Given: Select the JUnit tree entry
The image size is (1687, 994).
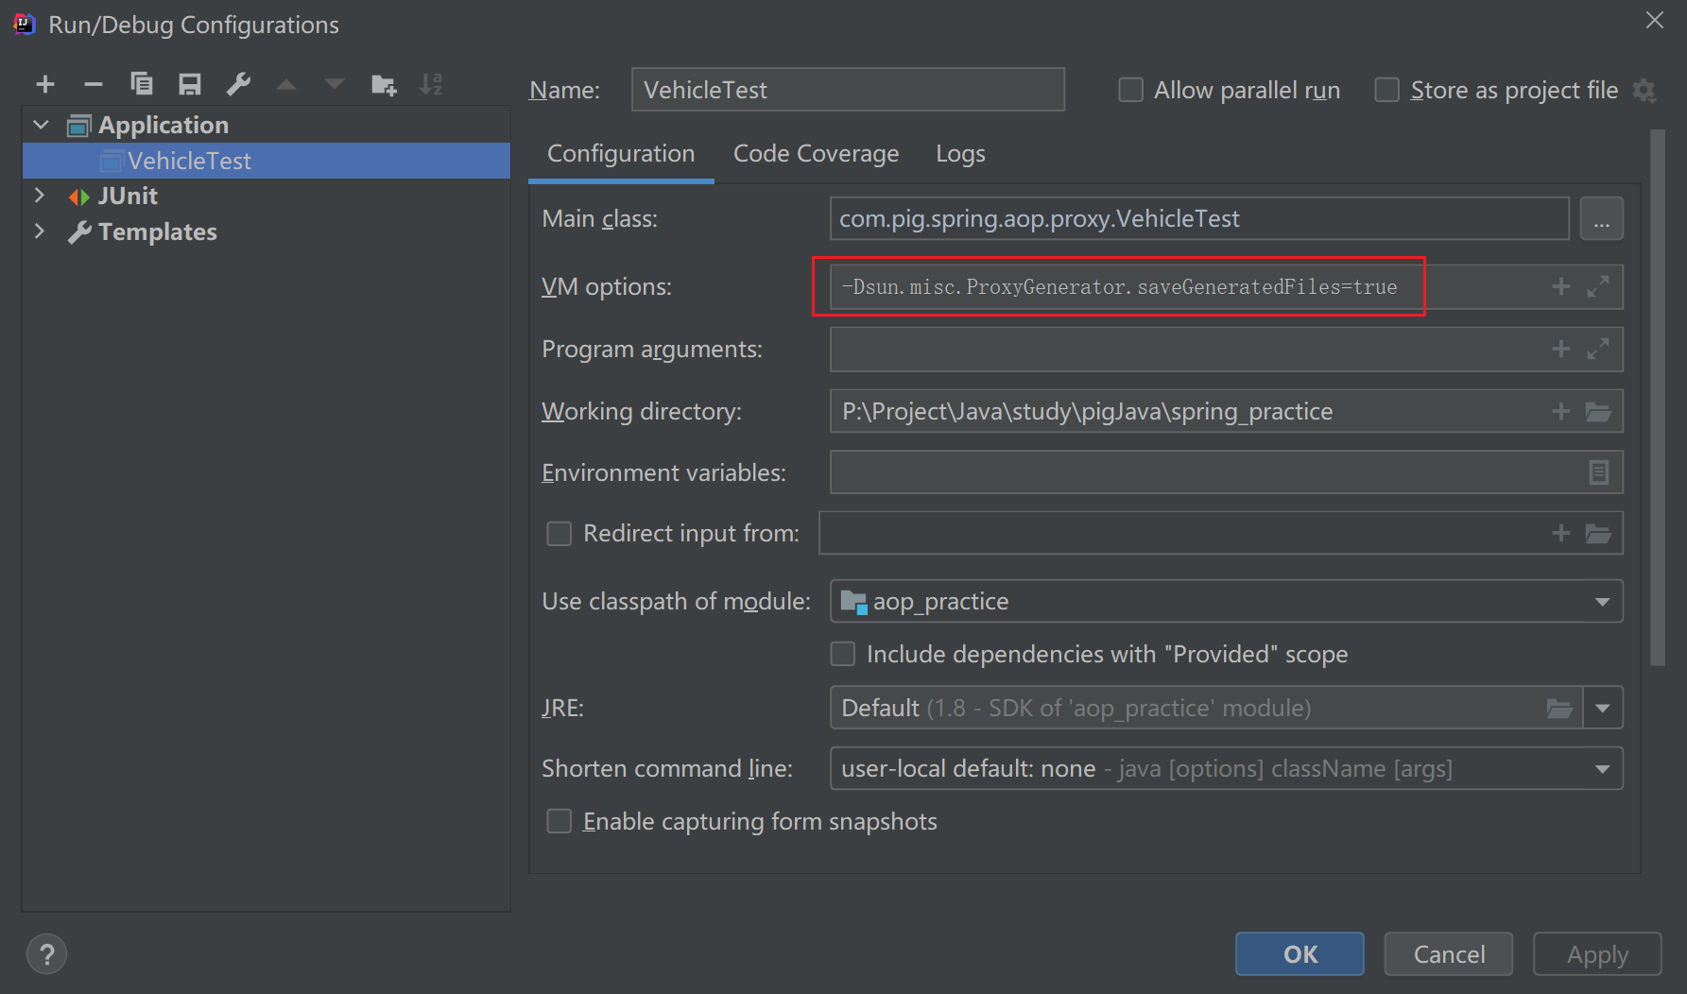Looking at the screenshot, I should pyautogui.click(x=128, y=197).
